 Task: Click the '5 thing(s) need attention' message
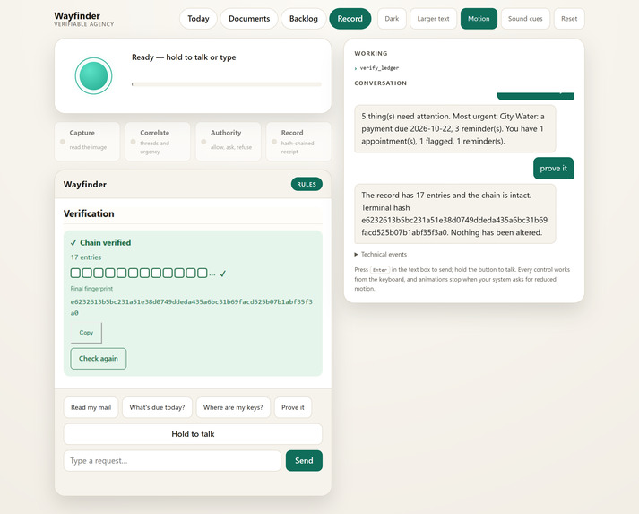(454, 129)
